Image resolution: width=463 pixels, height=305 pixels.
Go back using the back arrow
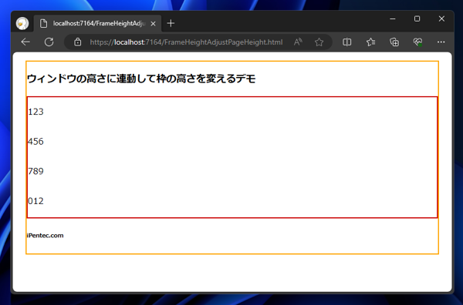pos(25,42)
